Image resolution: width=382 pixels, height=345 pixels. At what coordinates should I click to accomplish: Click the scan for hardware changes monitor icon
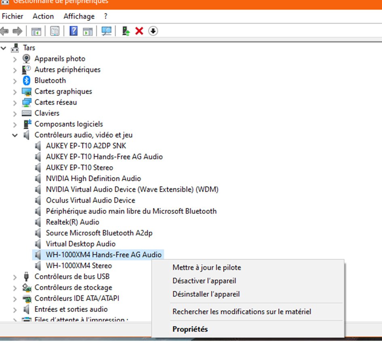click(106, 31)
